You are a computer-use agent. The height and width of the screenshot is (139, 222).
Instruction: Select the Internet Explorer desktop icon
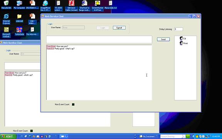coord(6,19)
